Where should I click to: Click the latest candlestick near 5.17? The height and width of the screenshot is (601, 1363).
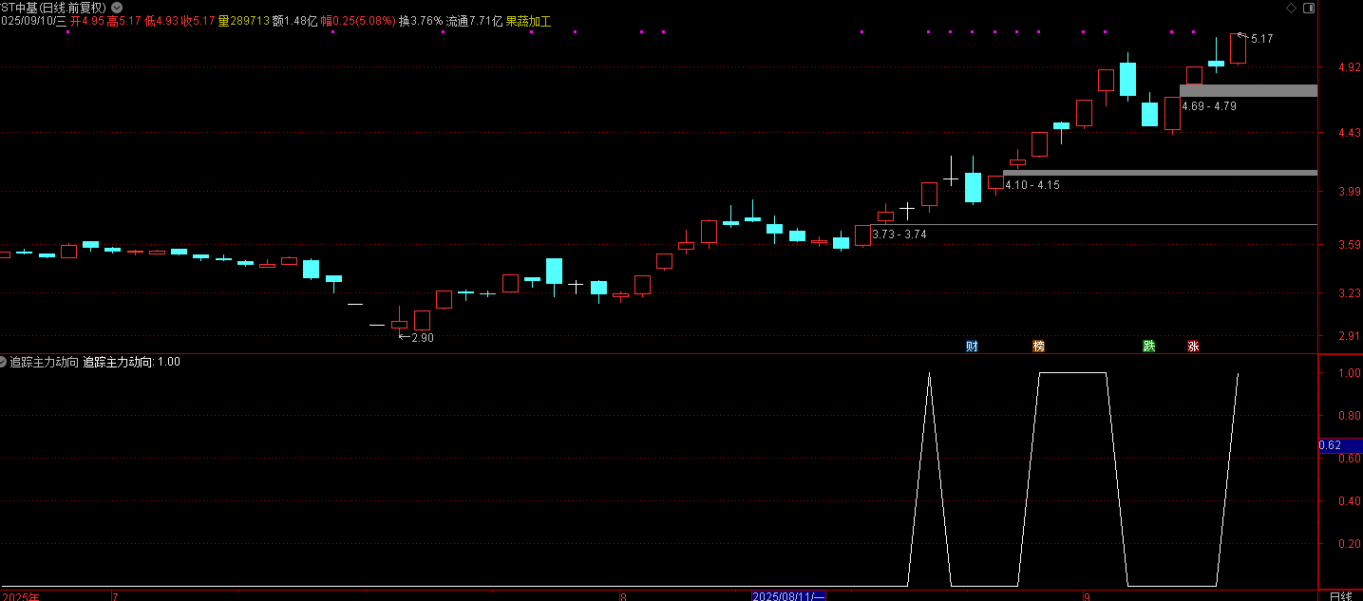tap(1238, 48)
